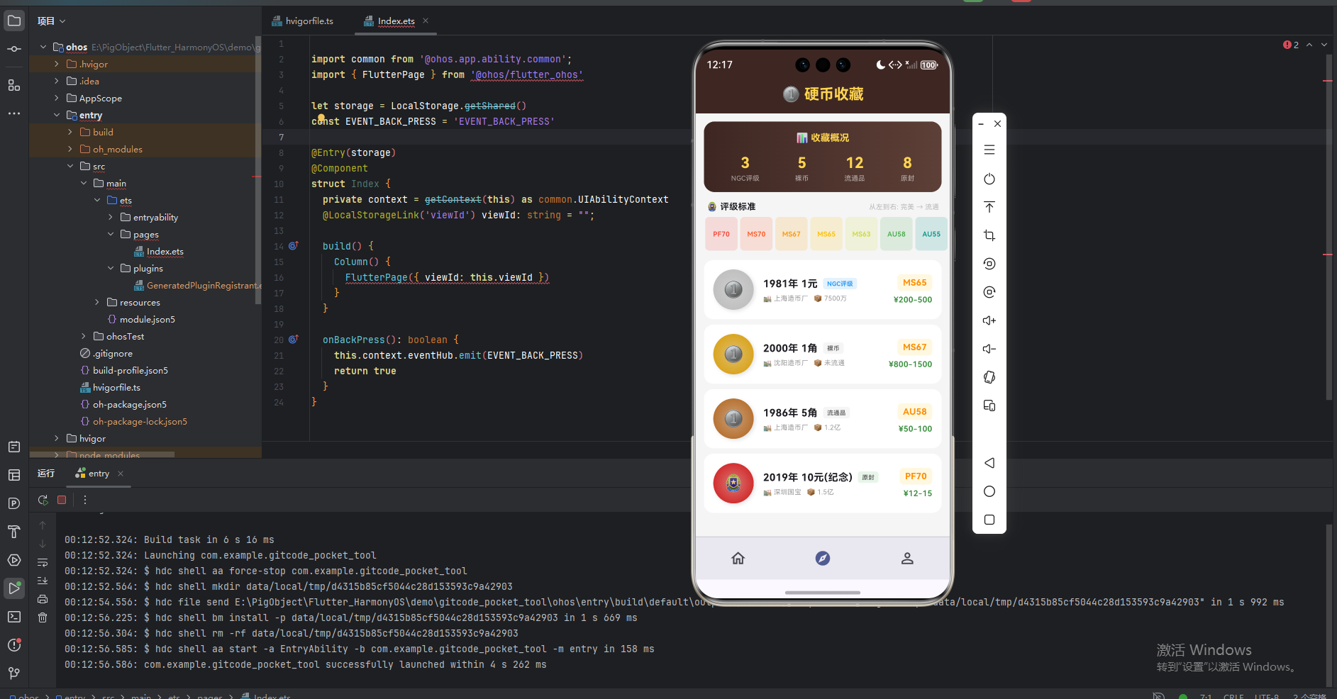
Task: Click scroll to end console icon
Action: point(43,581)
